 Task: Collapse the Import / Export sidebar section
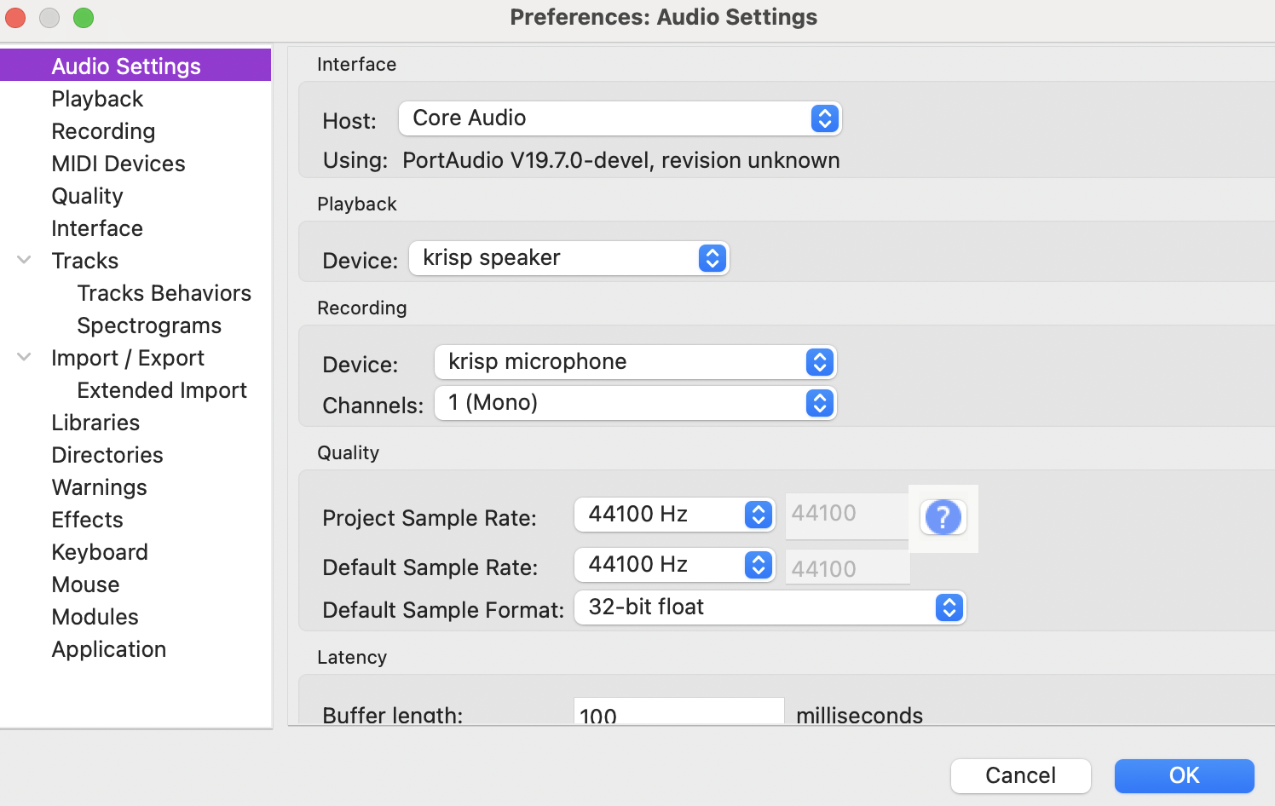point(23,357)
